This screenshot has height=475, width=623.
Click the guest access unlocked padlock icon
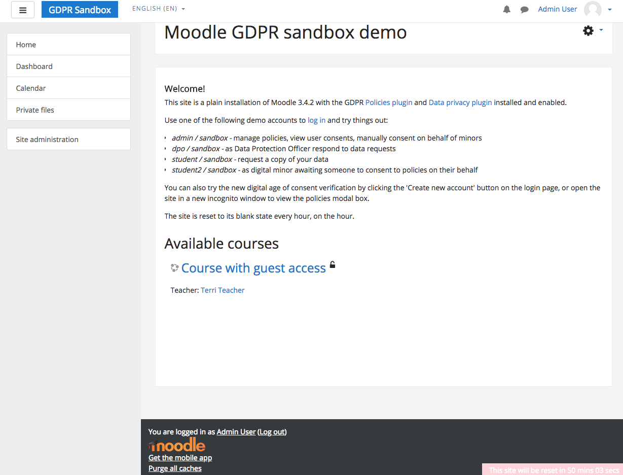pyautogui.click(x=333, y=264)
